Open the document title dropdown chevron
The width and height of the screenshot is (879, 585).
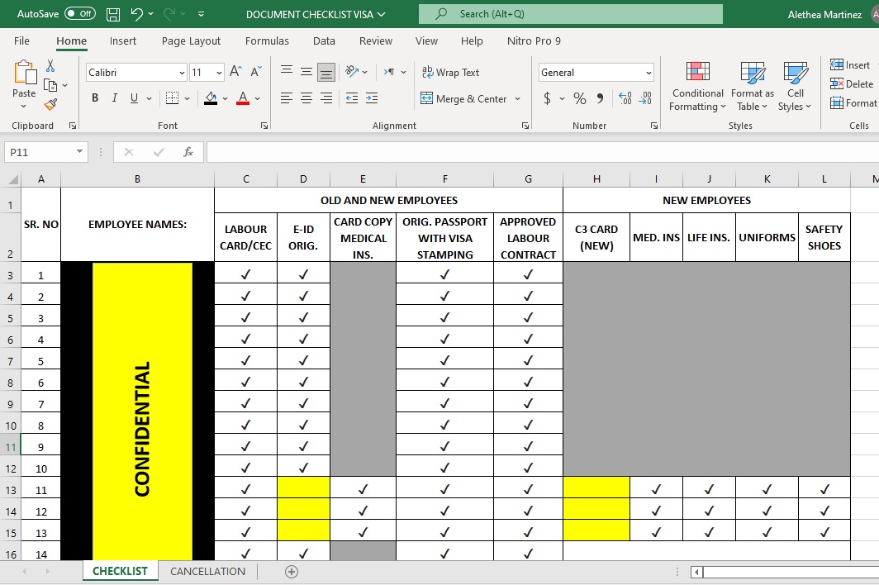(x=382, y=14)
